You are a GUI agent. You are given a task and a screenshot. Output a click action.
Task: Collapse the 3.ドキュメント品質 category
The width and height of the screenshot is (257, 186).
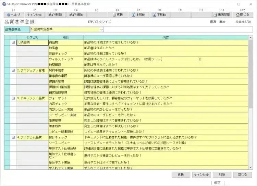(13, 98)
